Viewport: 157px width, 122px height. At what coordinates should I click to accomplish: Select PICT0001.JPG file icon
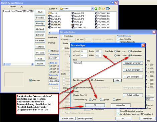click(73, 27)
